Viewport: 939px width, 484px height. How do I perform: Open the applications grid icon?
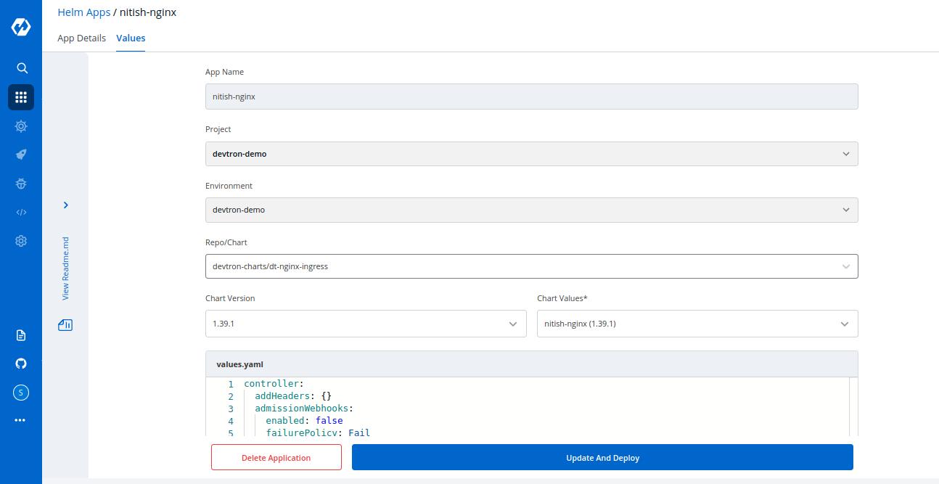pos(21,97)
